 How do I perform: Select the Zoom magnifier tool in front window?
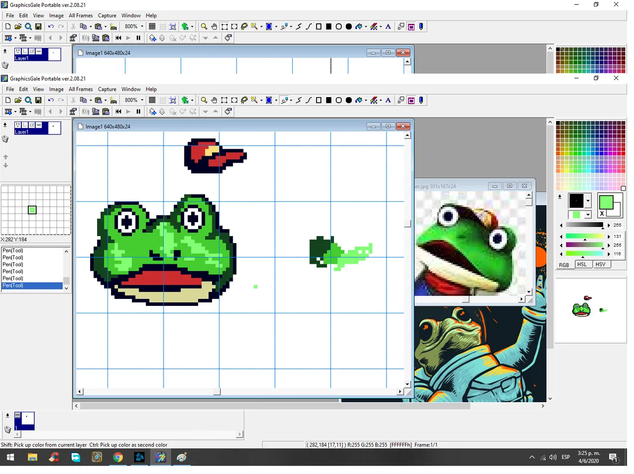[x=204, y=100]
